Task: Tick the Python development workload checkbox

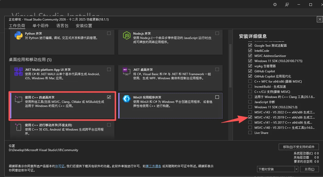Action: (x=109, y=33)
